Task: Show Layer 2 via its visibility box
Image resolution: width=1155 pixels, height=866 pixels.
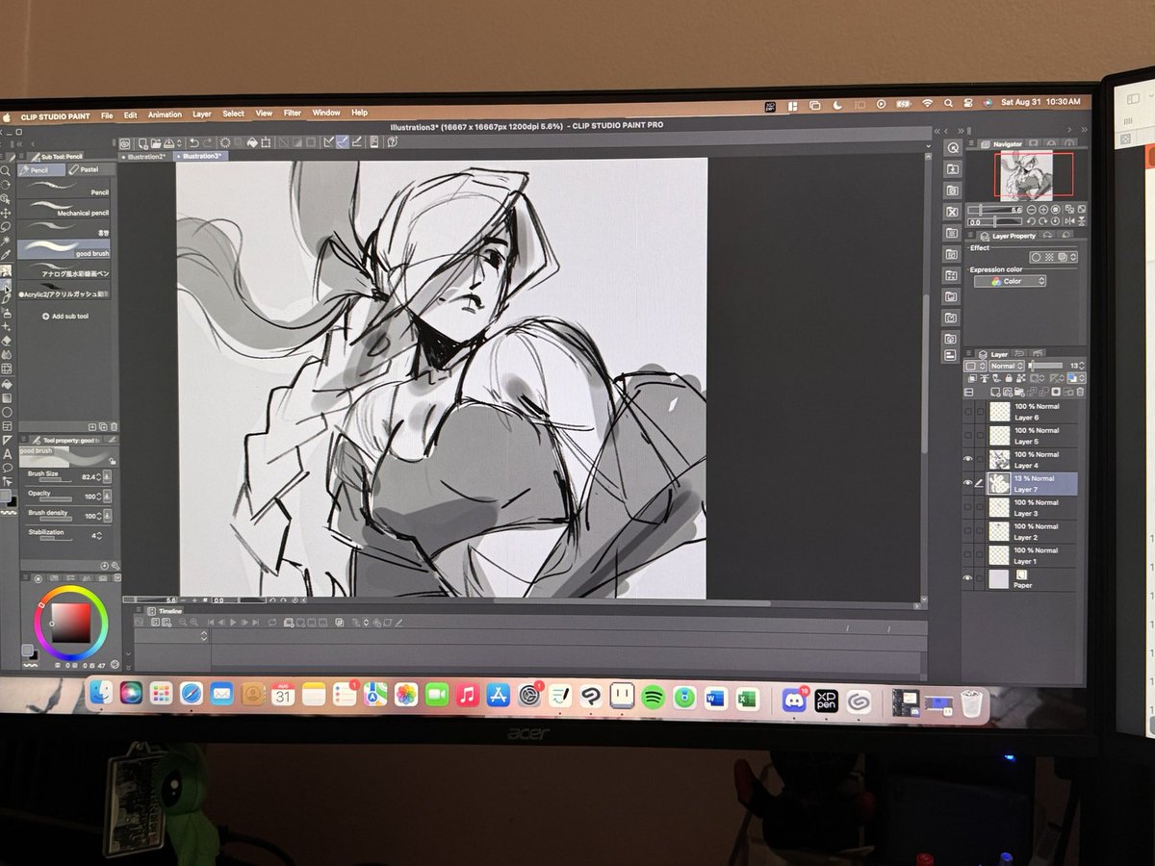Action: click(x=968, y=532)
